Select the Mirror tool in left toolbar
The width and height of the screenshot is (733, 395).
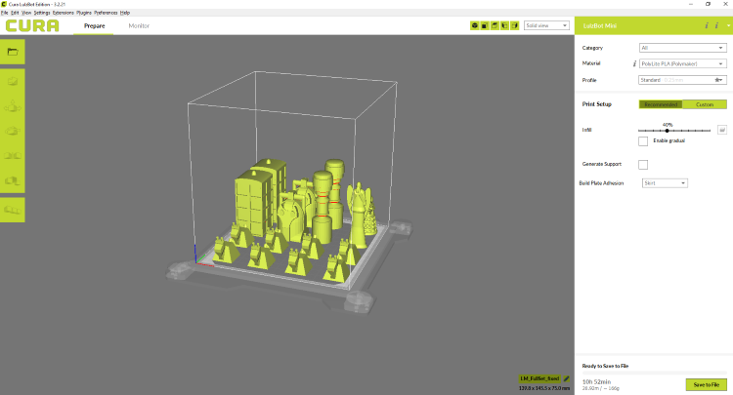[13, 154]
